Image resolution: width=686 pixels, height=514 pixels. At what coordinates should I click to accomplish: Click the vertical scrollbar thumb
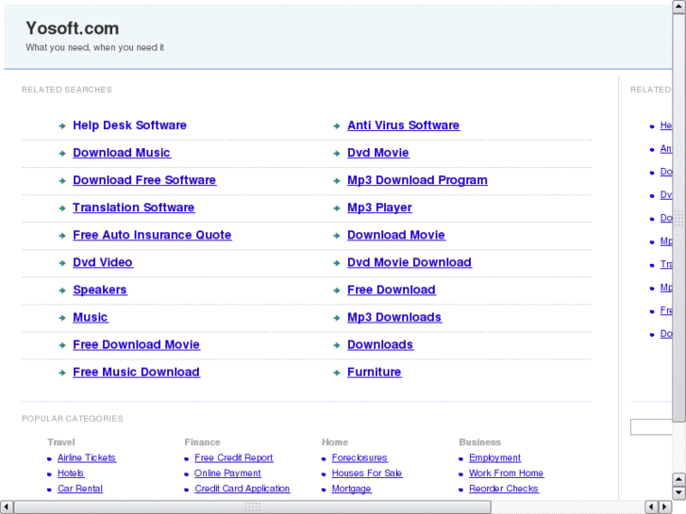(x=678, y=218)
